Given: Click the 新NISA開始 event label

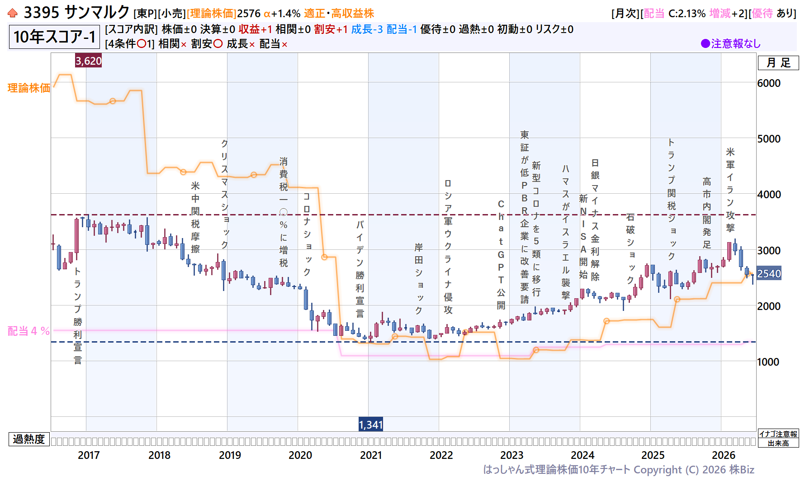Looking at the screenshot, I should click(583, 236).
